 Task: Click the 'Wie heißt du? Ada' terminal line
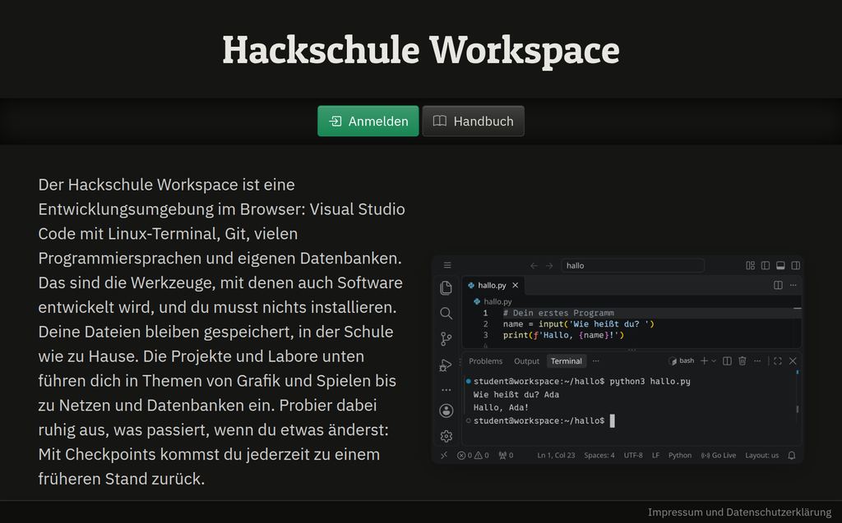(x=516, y=394)
